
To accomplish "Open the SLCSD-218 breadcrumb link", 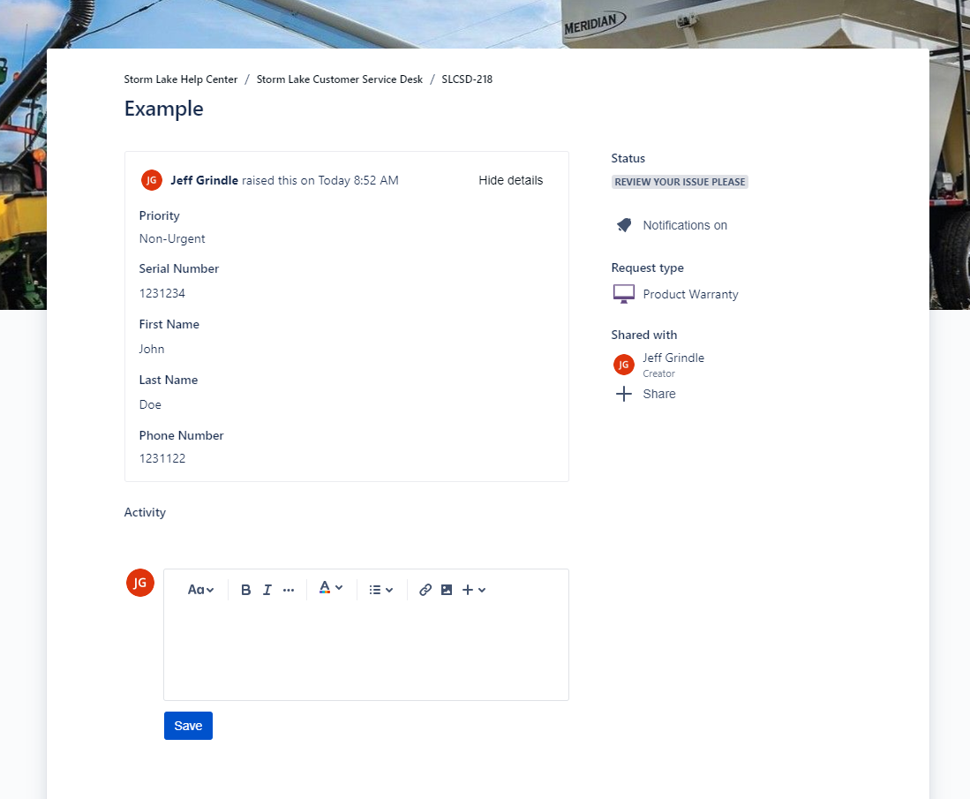I will (x=467, y=79).
